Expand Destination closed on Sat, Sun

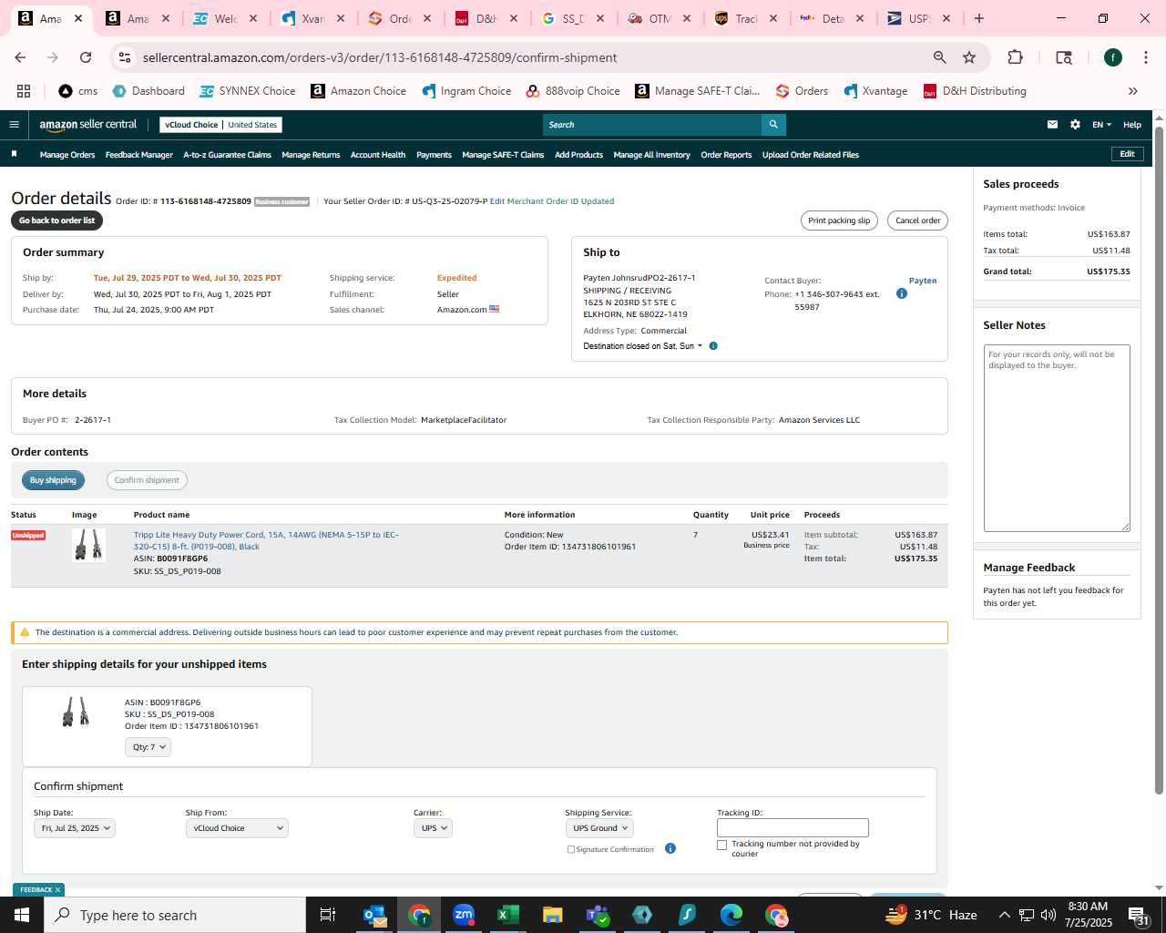643,346
